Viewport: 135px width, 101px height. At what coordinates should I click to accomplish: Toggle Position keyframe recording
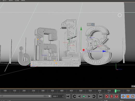[123, 96]
